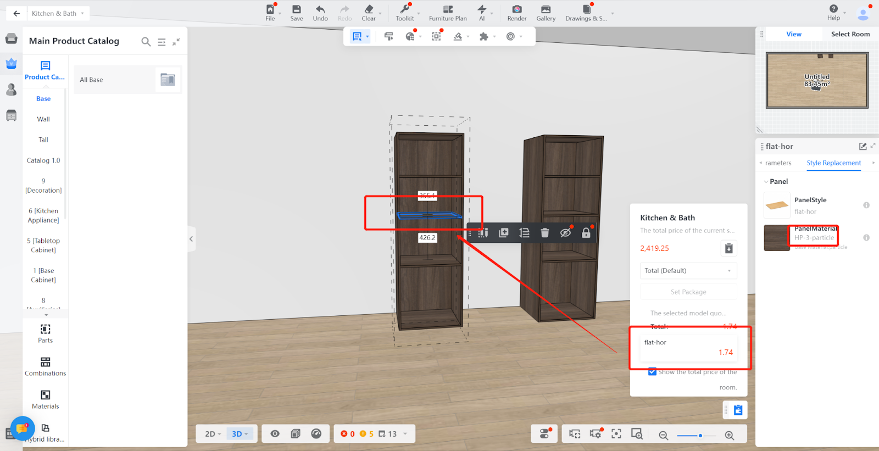This screenshot has width=879, height=451.
Task: Click the search icon in Main Product Catalog
Action: [x=146, y=42]
